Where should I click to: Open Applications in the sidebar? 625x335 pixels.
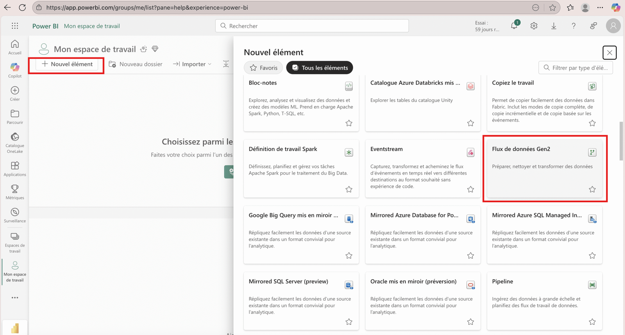point(15,169)
